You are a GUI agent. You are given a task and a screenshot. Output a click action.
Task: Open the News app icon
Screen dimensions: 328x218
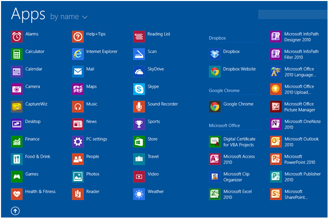tap(78, 124)
